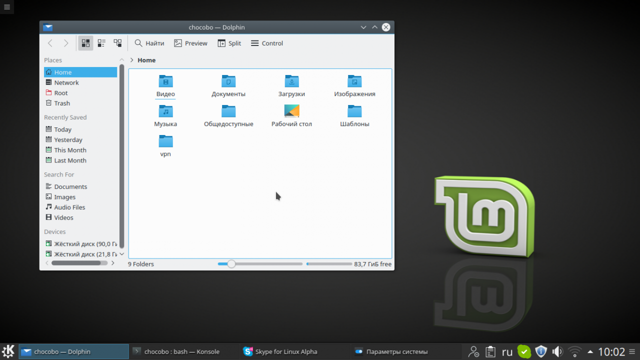Image resolution: width=640 pixels, height=360 pixels.
Task: Select the Изображения folder icon
Action: (354, 81)
